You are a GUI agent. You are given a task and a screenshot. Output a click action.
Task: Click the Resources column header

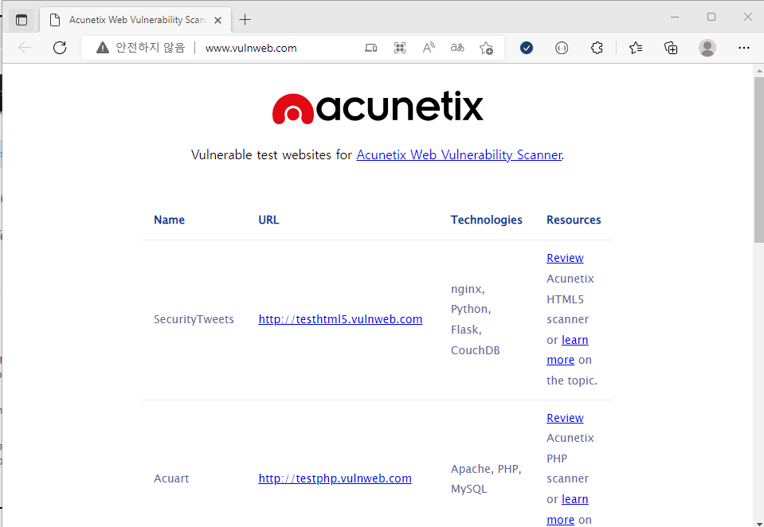pyautogui.click(x=574, y=220)
